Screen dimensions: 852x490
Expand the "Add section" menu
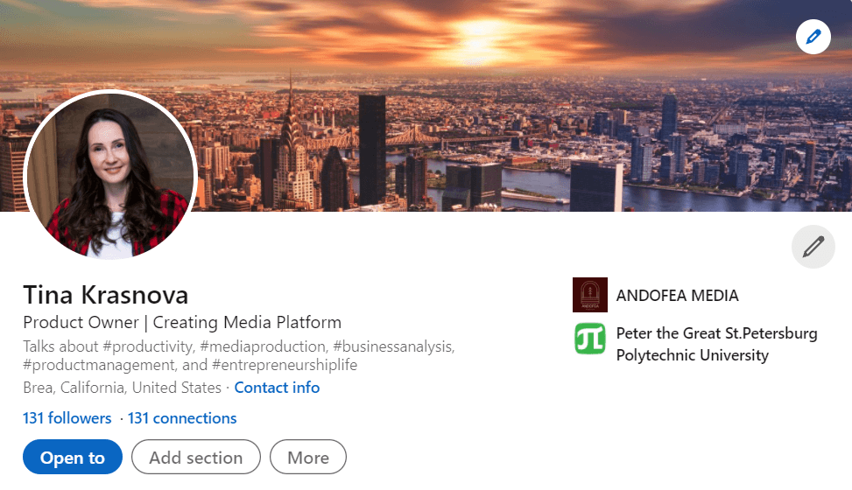coord(195,458)
